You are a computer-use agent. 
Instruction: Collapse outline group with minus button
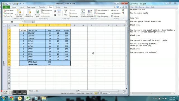pos(4,65)
